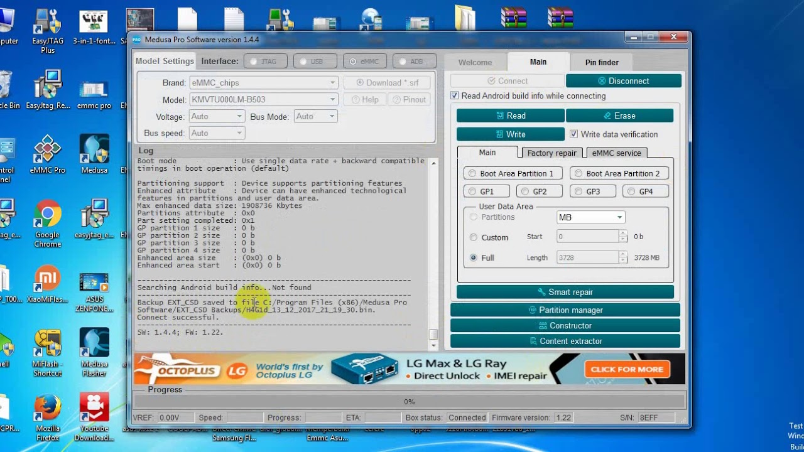Select Boot Area Partition 1 radio

tap(472, 174)
